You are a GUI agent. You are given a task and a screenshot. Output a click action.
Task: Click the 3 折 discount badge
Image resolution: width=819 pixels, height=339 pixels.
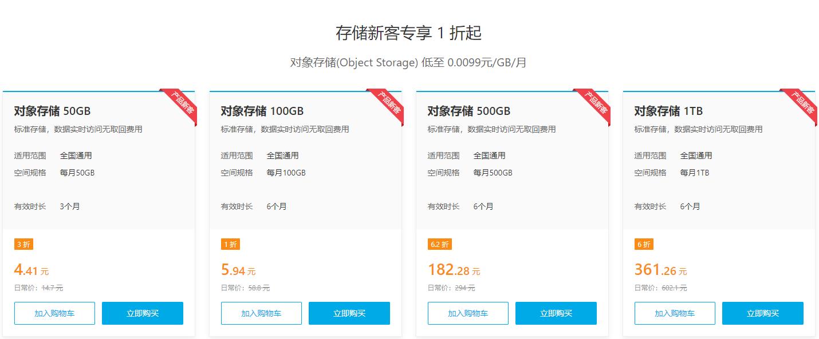coord(23,244)
